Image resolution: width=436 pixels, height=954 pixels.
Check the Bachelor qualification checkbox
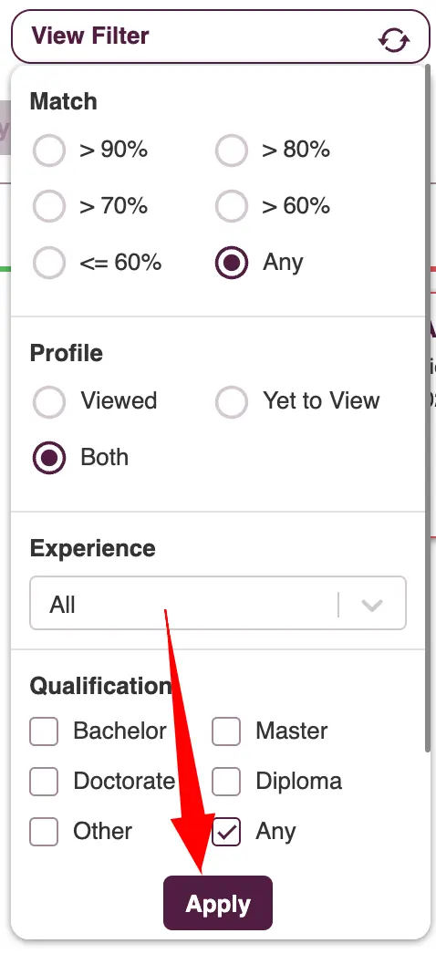point(44,731)
